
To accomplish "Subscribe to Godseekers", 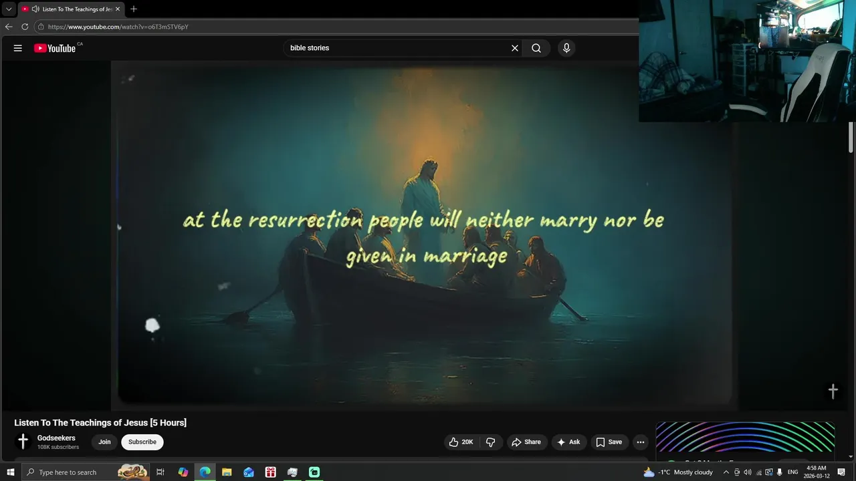I will tap(142, 442).
